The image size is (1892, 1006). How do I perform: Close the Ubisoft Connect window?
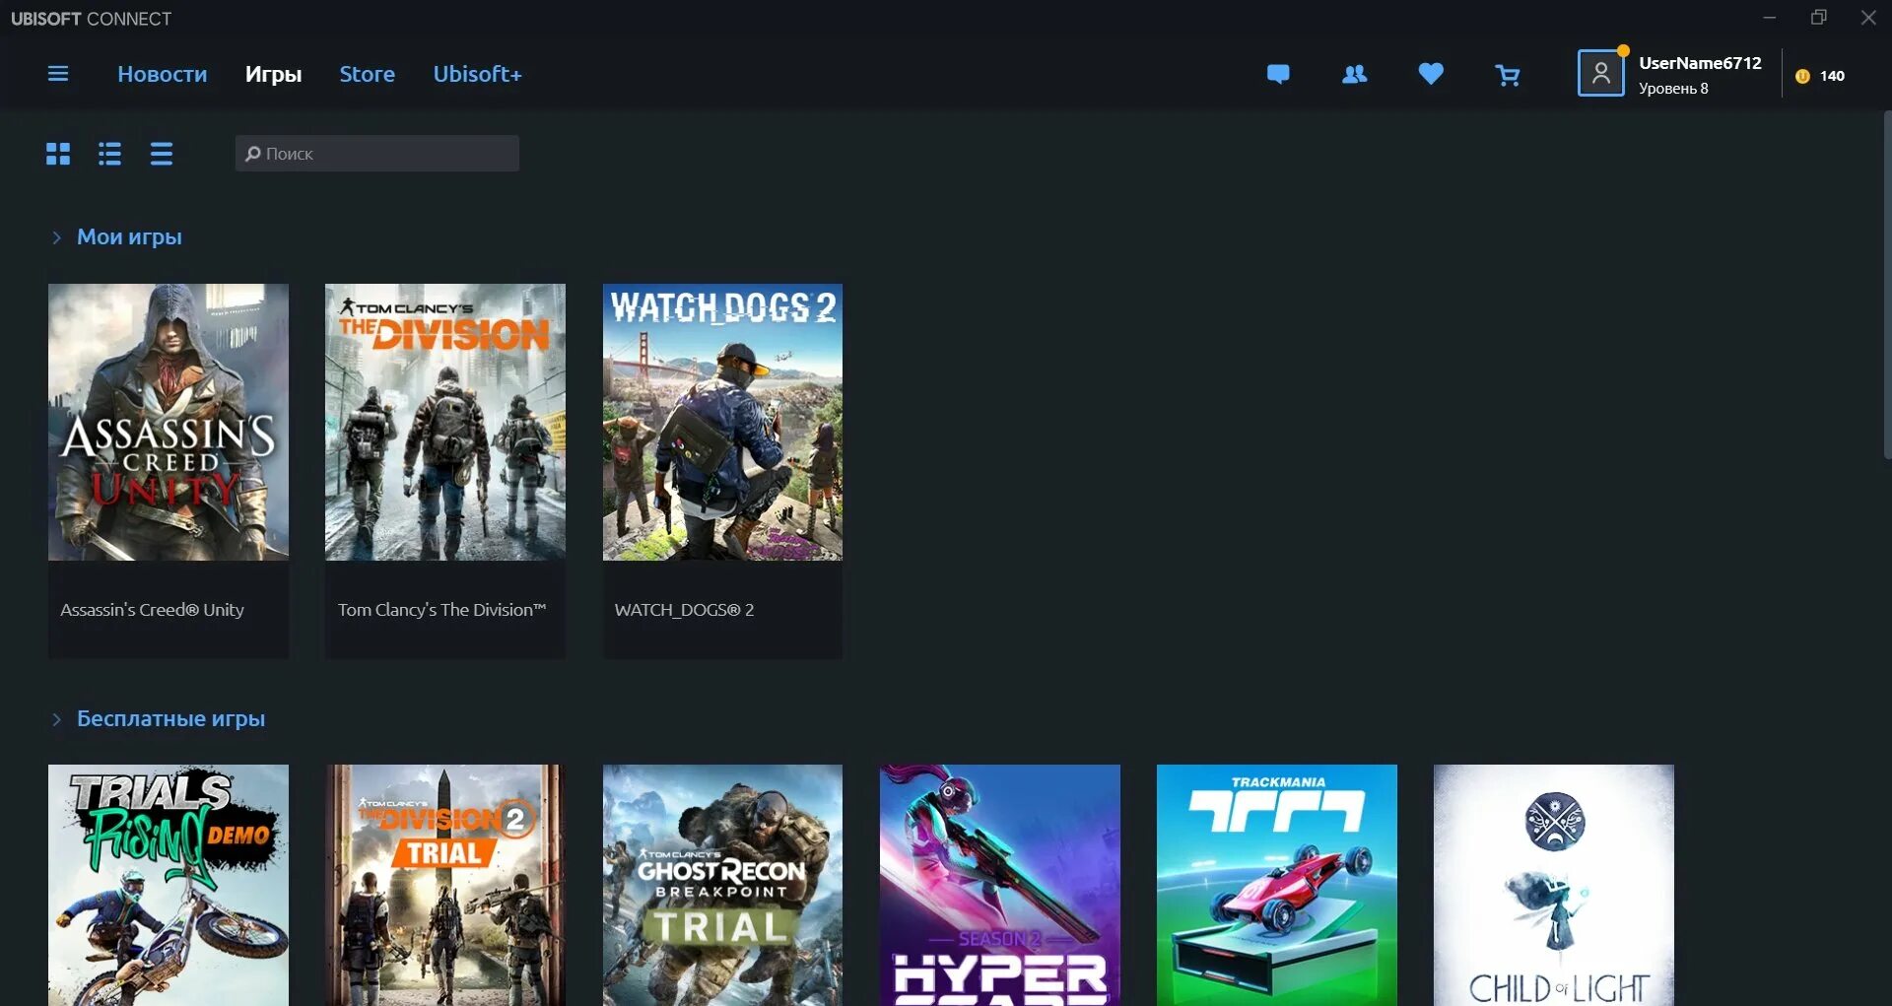(1868, 18)
